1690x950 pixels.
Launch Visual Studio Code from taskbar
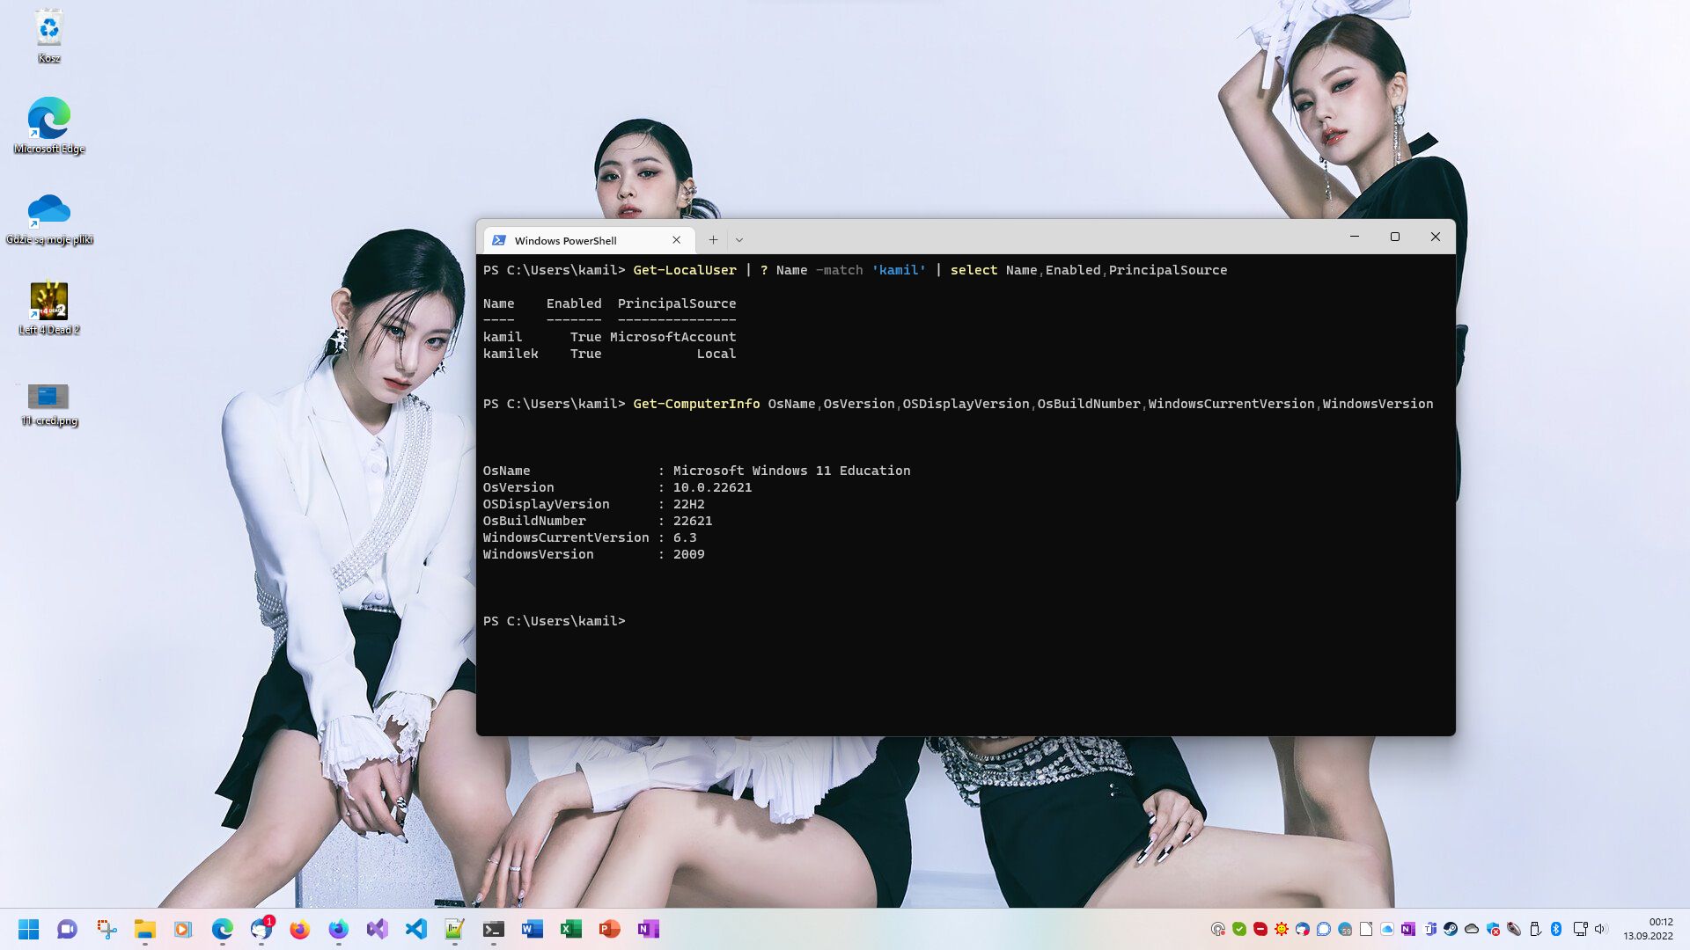(415, 929)
